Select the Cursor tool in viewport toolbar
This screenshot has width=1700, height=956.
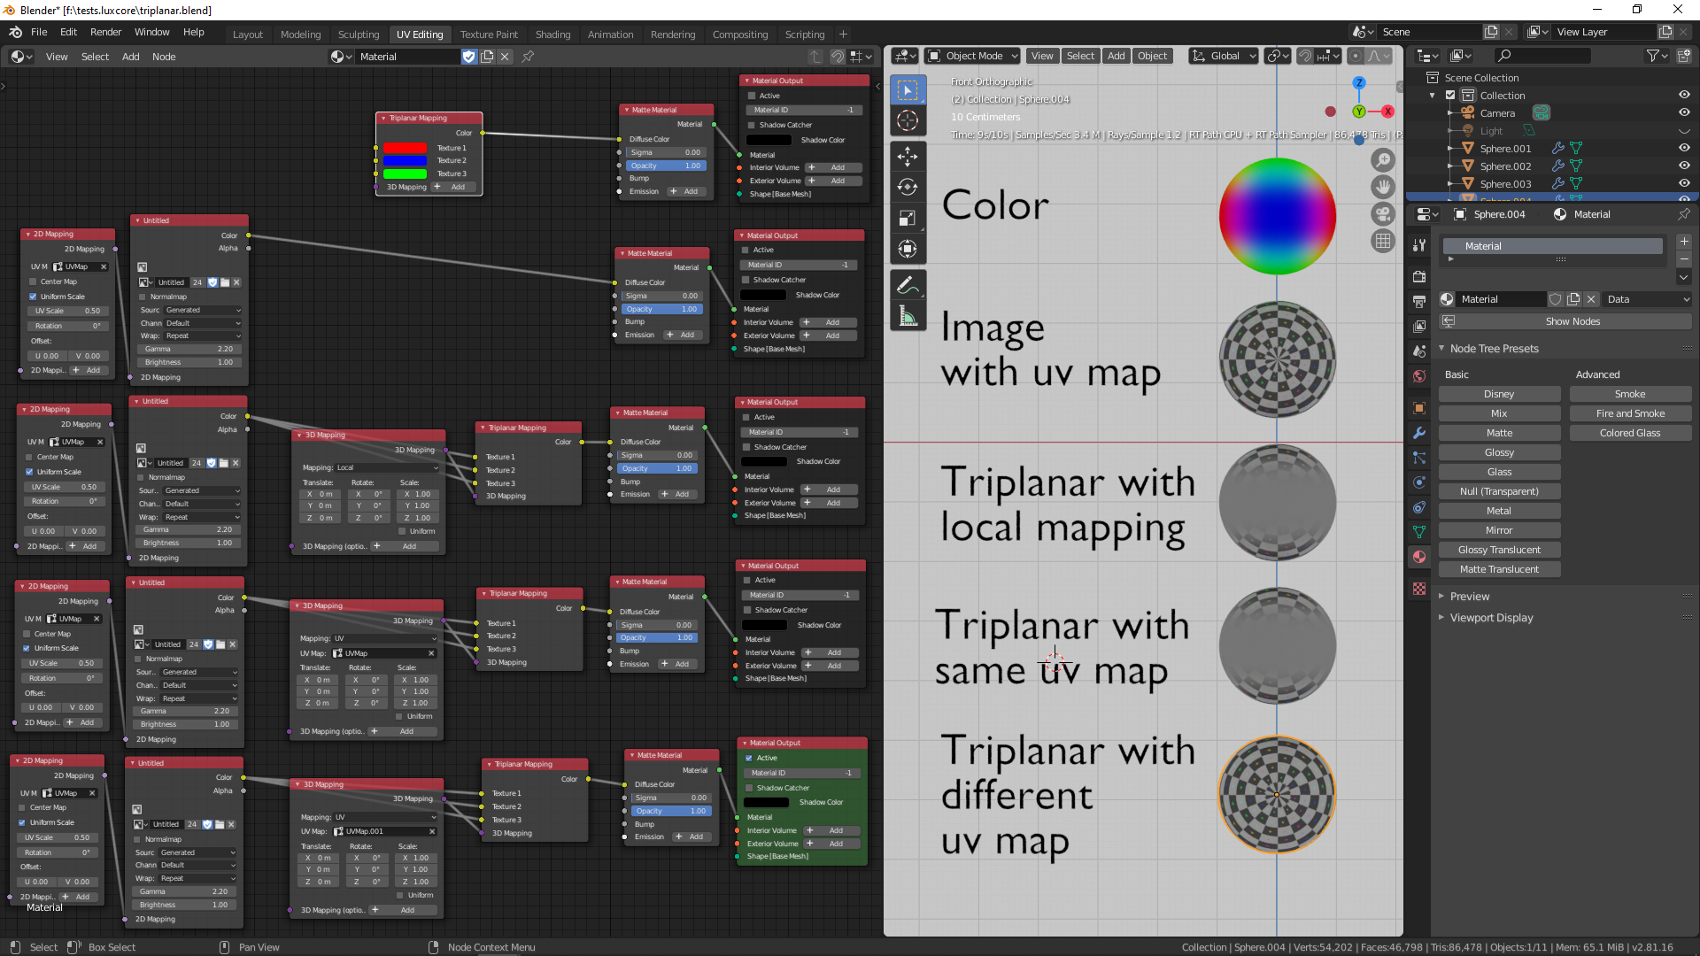(908, 121)
